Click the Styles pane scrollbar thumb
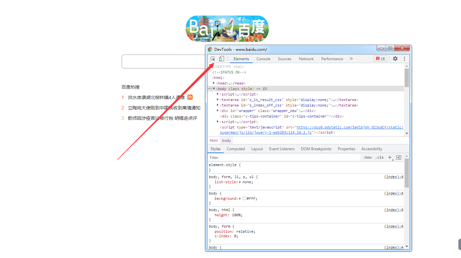461x258 pixels. click(x=407, y=173)
